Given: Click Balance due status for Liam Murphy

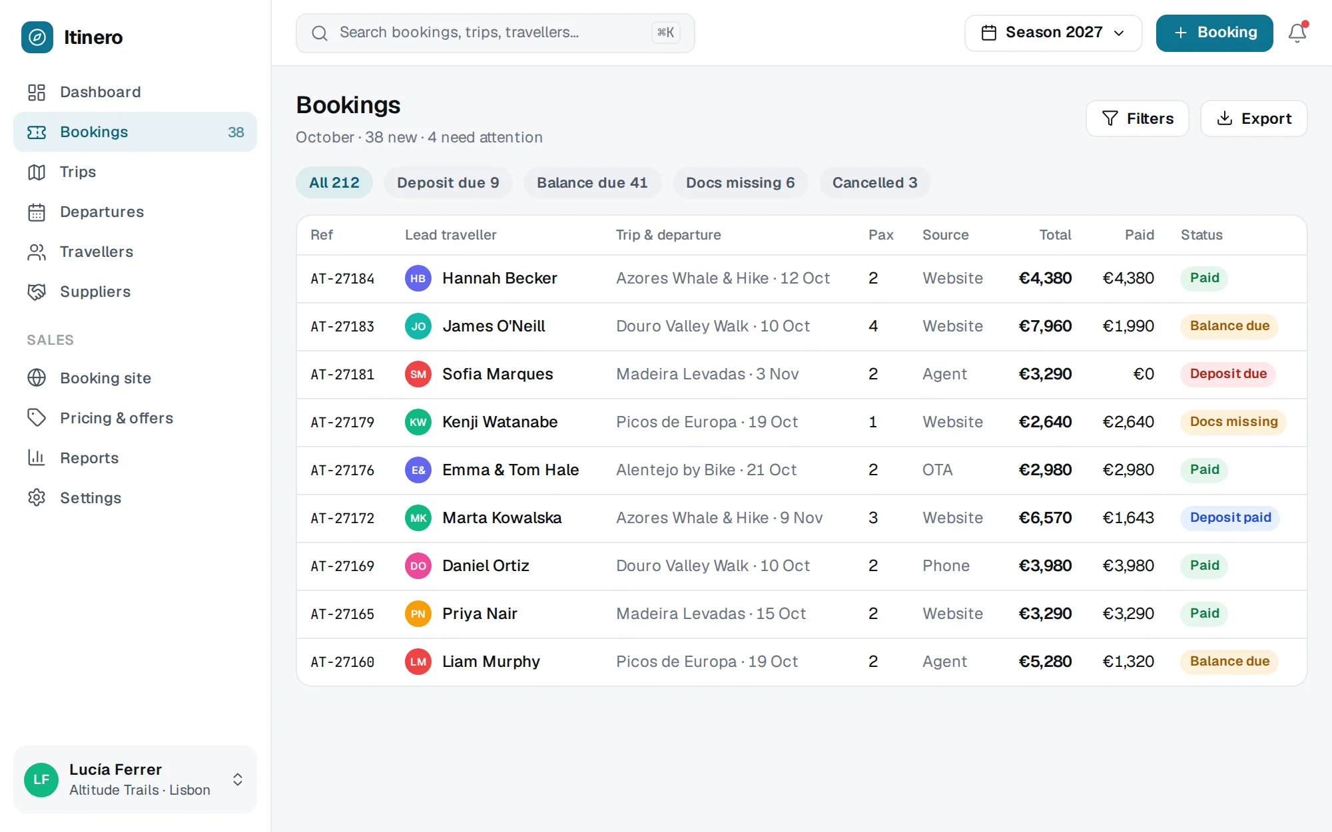Looking at the screenshot, I should click(x=1229, y=662).
